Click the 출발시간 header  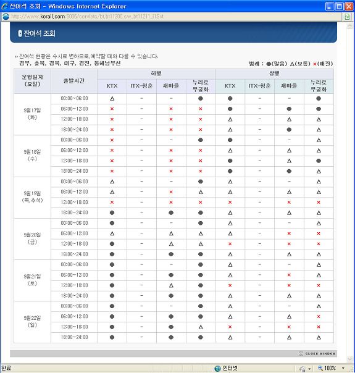(x=74, y=81)
